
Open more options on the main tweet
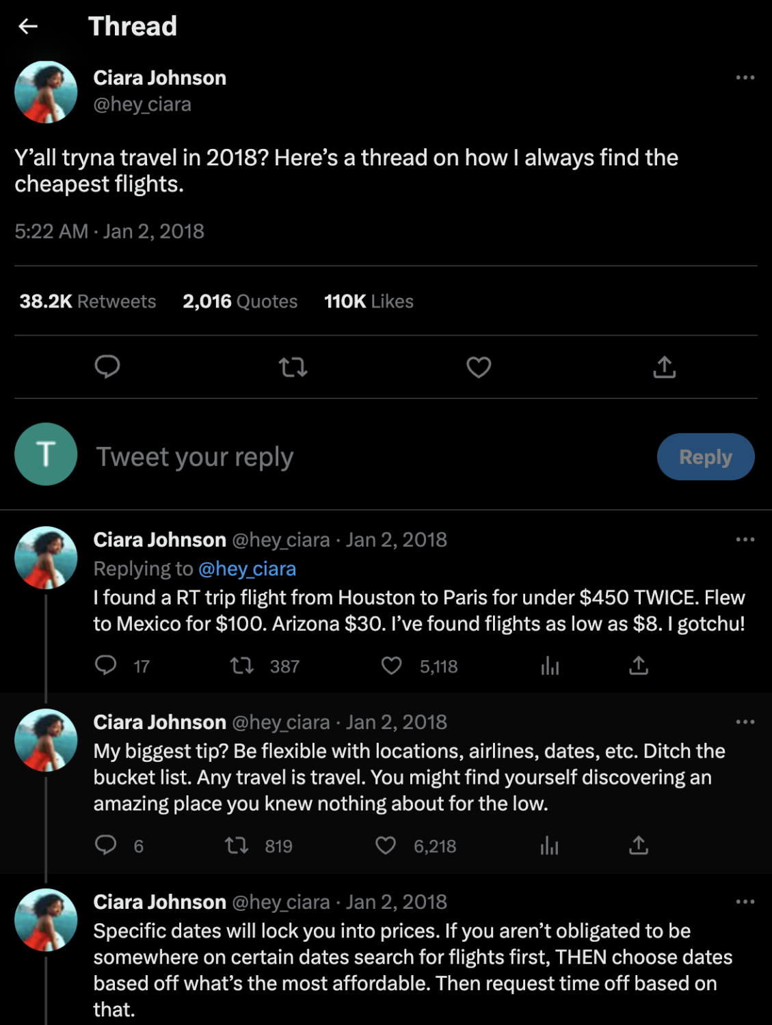[743, 79]
